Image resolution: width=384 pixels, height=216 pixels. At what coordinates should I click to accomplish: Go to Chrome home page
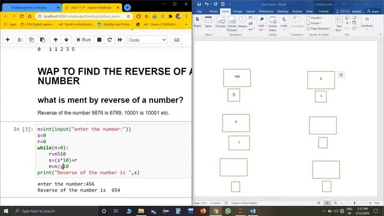pos(29,16)
